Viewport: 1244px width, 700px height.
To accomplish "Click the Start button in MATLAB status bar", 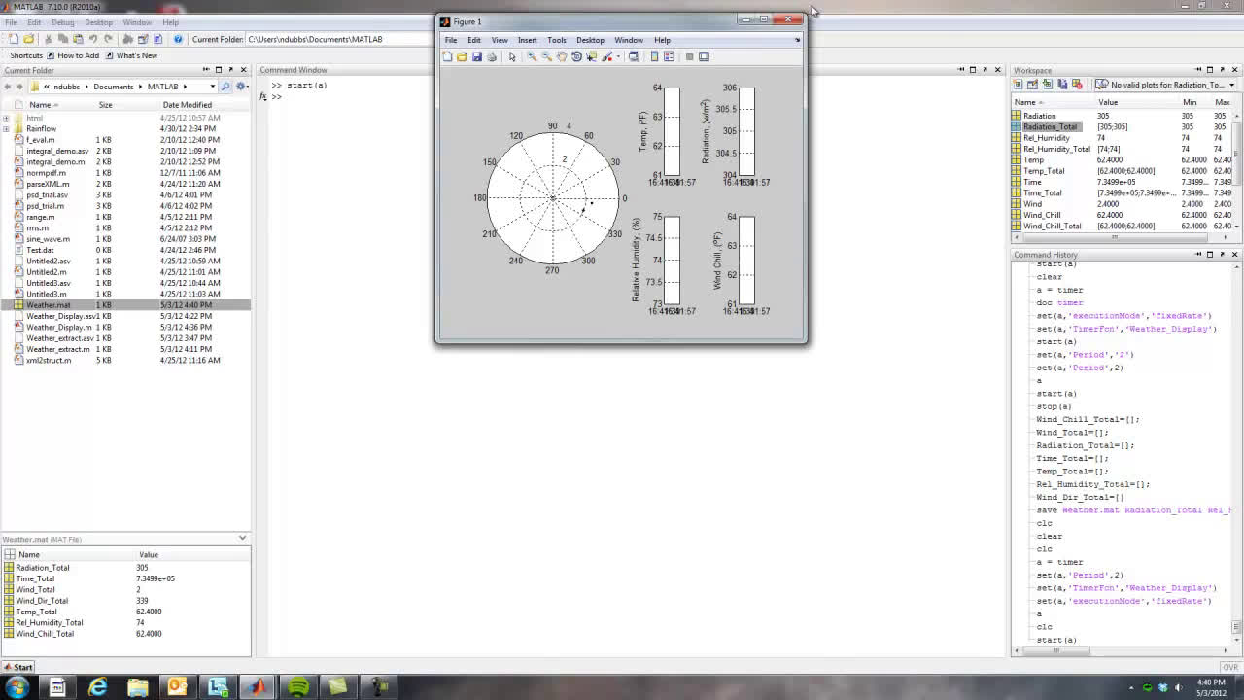I will pyautogui.click(x=17, y=667).
